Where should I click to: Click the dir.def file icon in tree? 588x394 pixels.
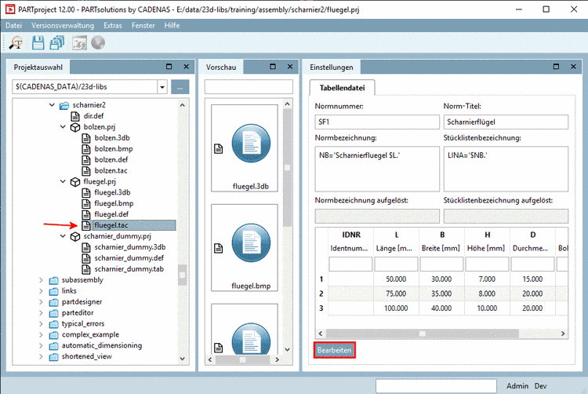click(76, 115)
